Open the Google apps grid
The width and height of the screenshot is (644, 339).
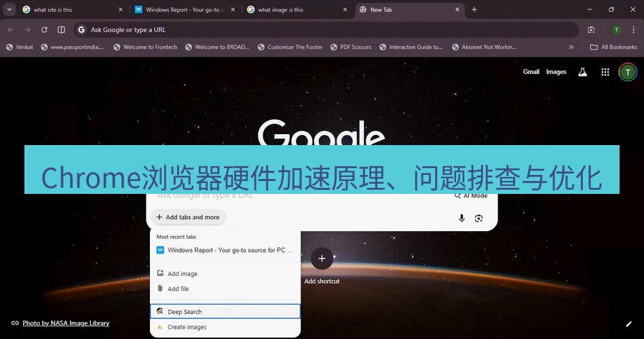pos(605,73)
